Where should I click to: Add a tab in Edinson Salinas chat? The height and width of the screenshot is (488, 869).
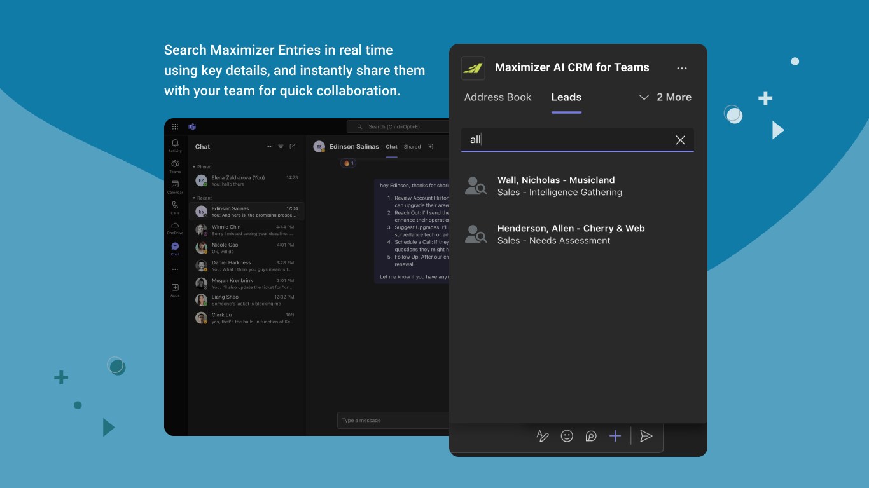[430, 147]
